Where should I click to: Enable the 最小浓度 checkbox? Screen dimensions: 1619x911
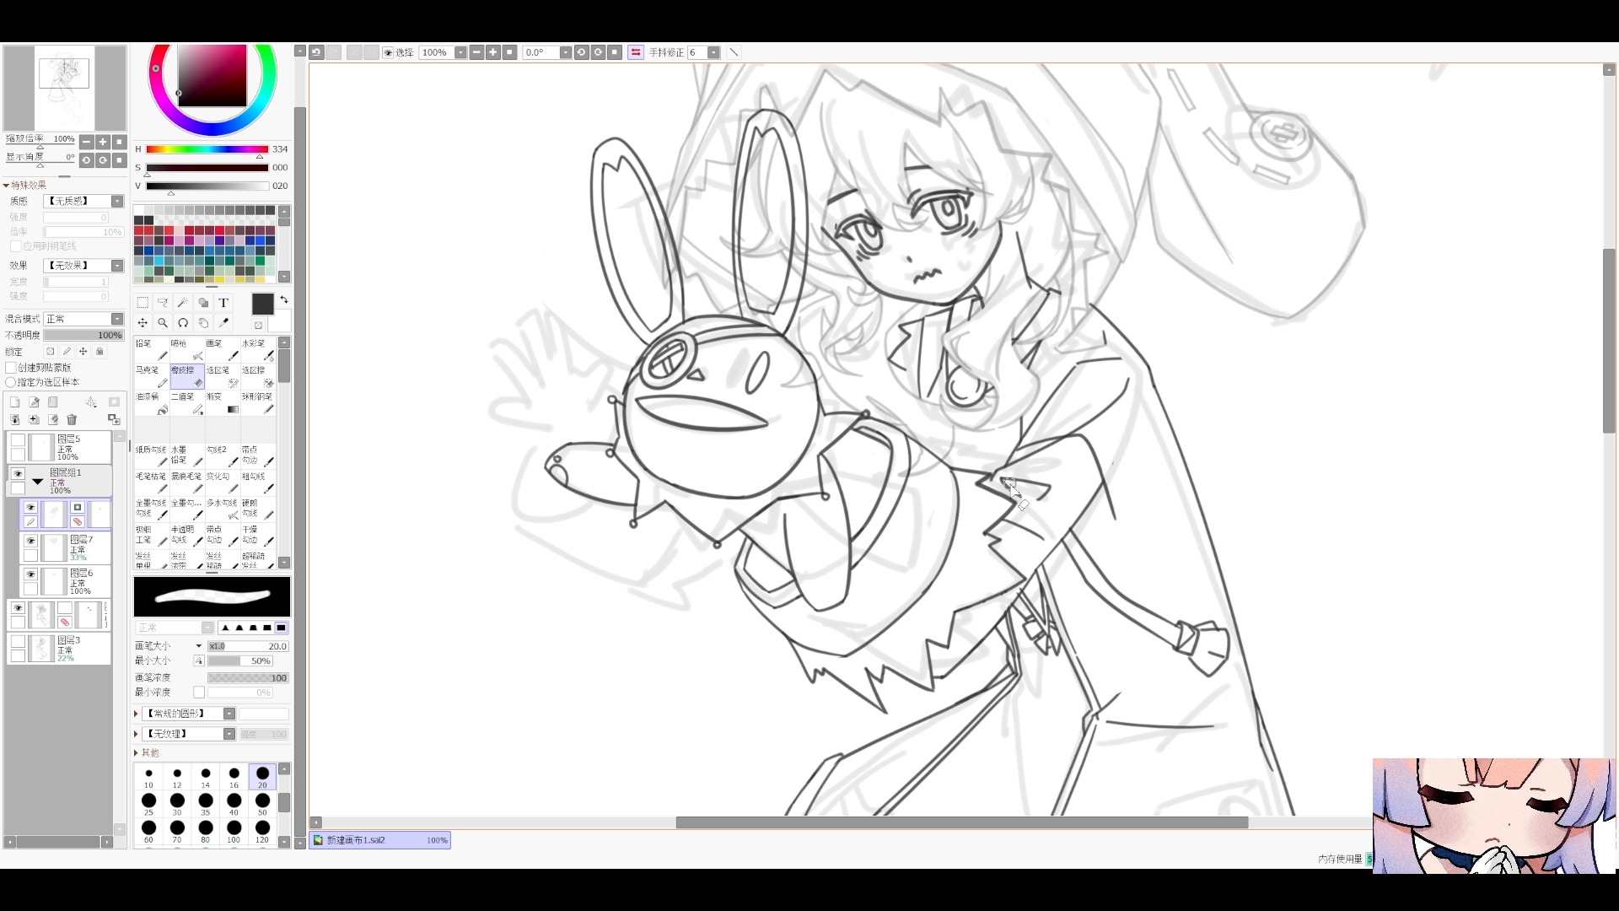click(x=199, y=693)
